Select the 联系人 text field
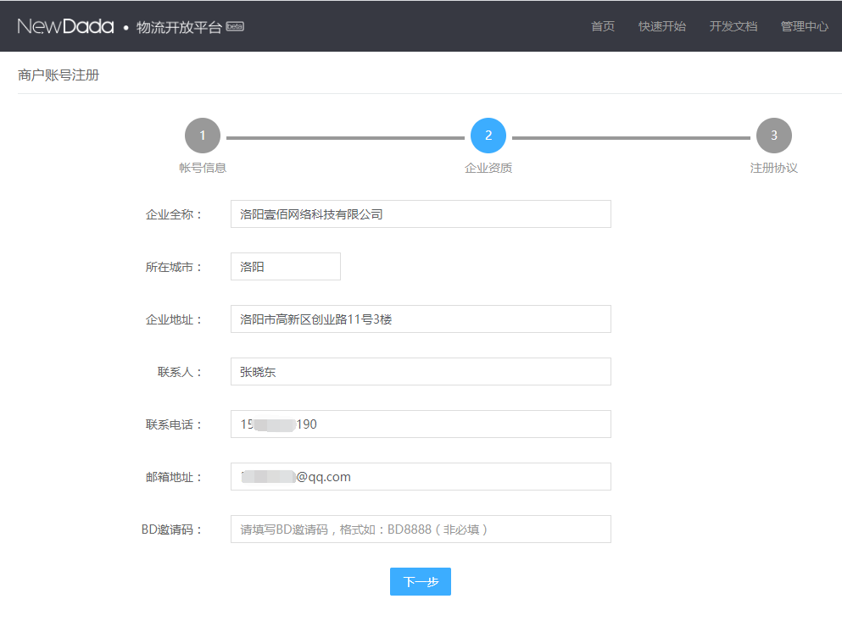This screenshot has height=621, width=842. [421, 372]
